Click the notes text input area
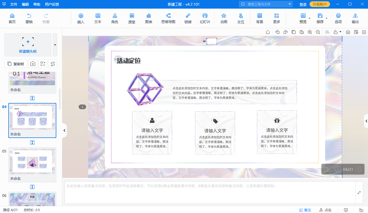 (x=210, y=193)
